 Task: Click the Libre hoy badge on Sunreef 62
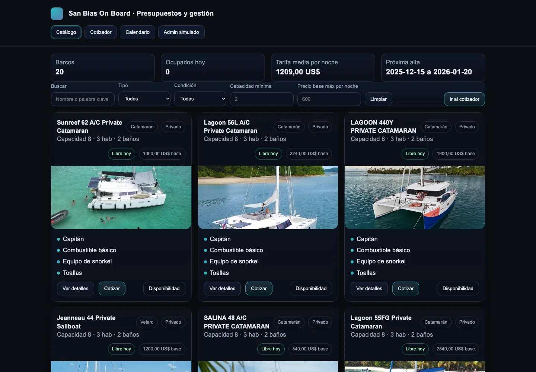tap(121, 154)
